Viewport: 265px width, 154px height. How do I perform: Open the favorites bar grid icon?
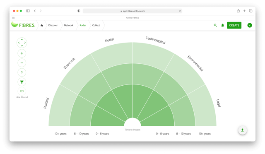tap(13, 18)
